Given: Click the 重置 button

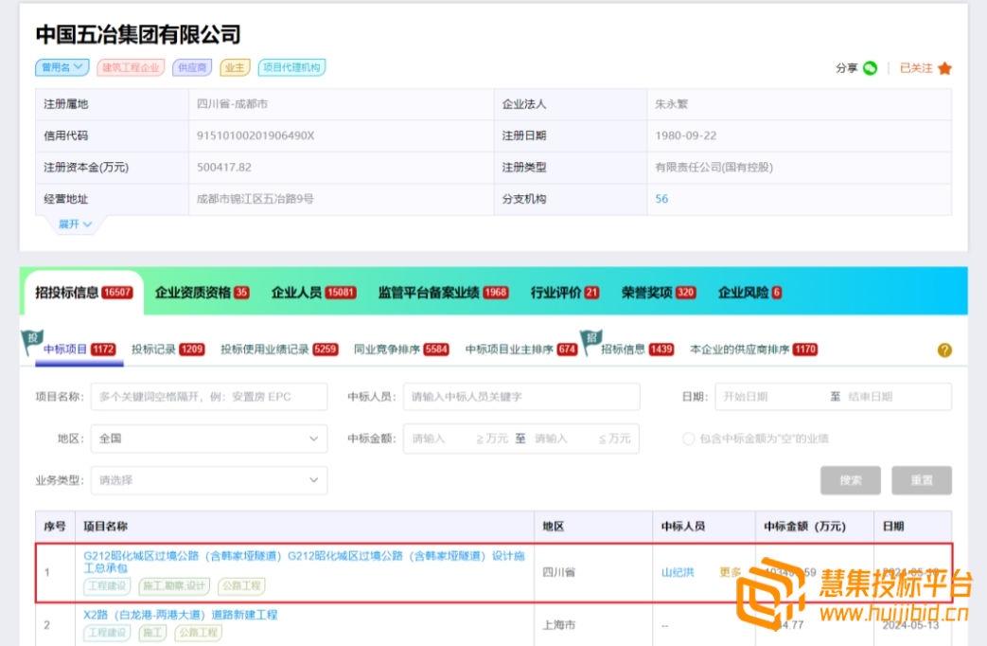Looking at the screenshot, I should coord(922,480).
